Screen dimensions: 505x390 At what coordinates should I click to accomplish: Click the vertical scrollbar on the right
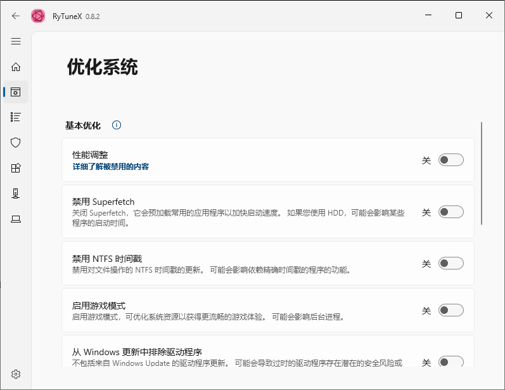click(x=482, y=173)
